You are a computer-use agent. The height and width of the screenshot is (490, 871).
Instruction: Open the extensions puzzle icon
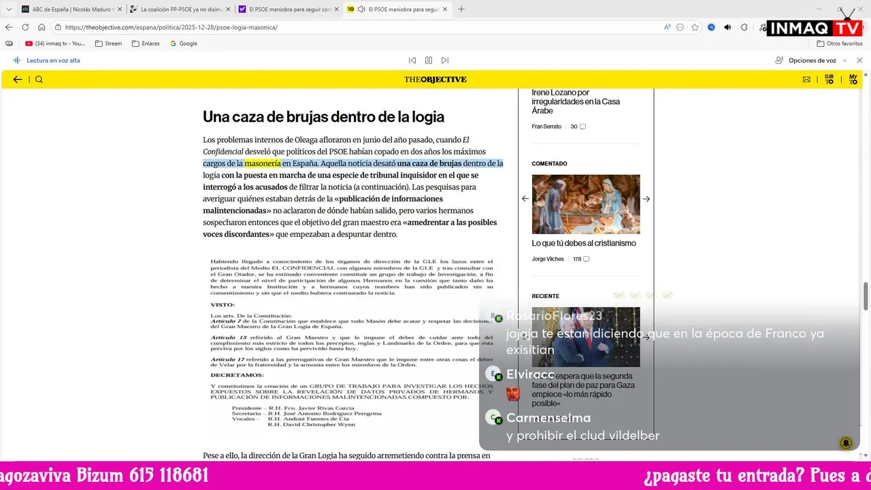click(x=744, y=27)
